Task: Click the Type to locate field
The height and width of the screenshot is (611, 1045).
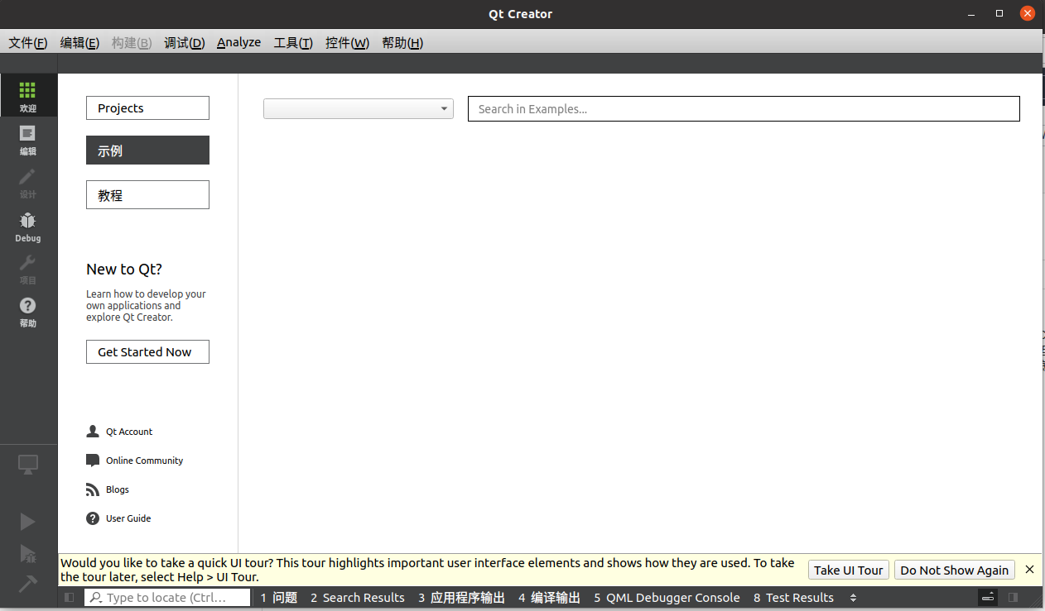Action: 167,598
